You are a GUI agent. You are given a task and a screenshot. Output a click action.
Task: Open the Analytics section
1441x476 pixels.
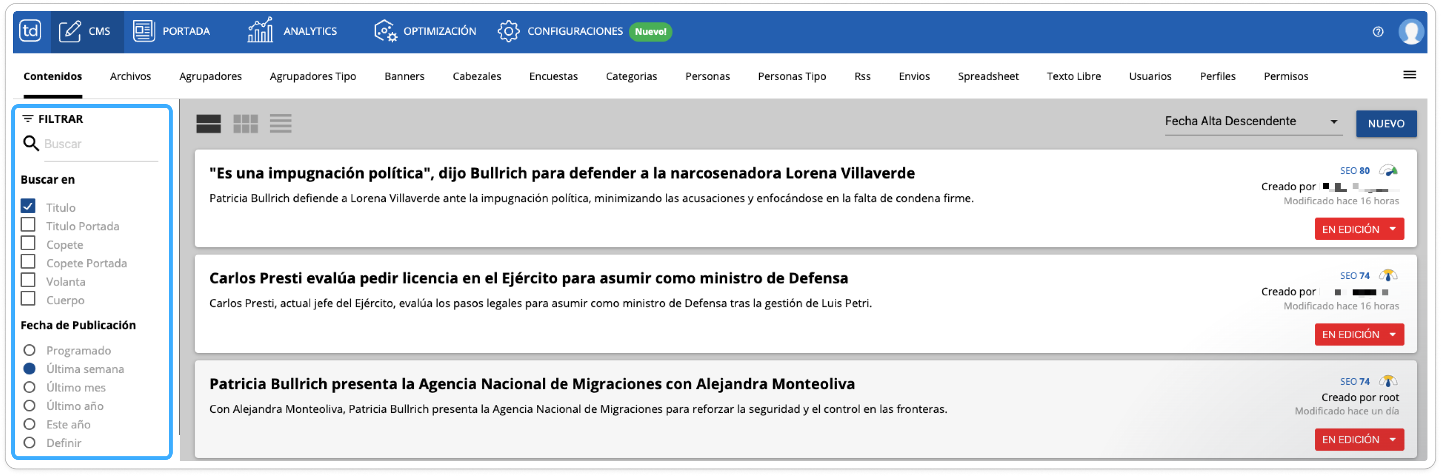(292, 31)
